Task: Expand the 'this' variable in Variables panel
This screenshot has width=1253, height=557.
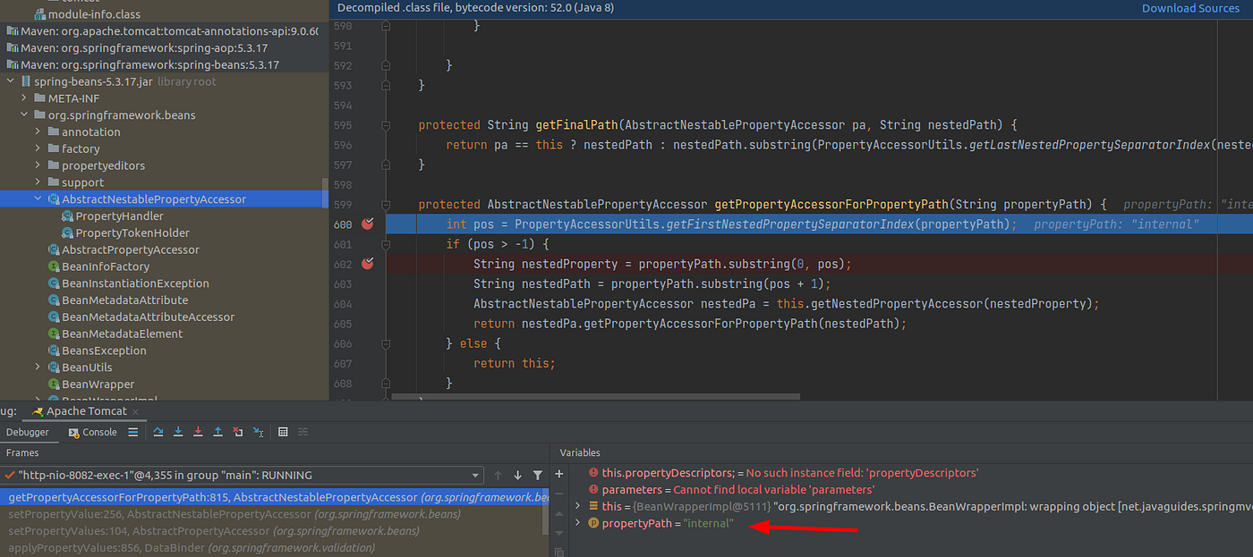Action: (577, 505)
